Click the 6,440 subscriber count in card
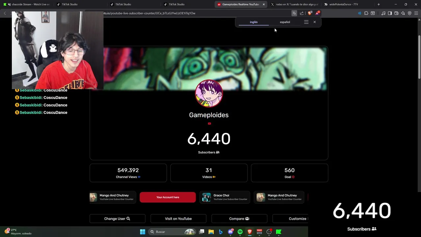 209,139
